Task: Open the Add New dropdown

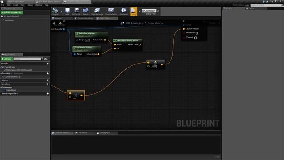Action: tap(7, 59)
